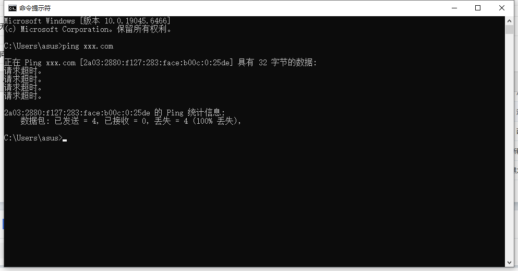Minimize the 命令提示符 window
Image resolution: width=518 pixels, height=271 pixels.
[454, 8]
